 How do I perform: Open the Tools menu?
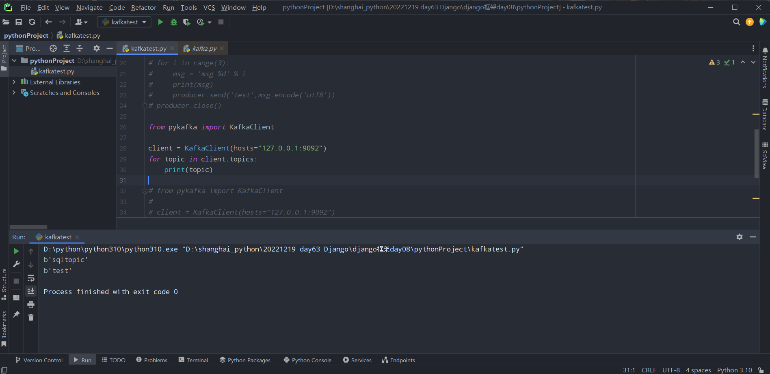coord(188,7)
